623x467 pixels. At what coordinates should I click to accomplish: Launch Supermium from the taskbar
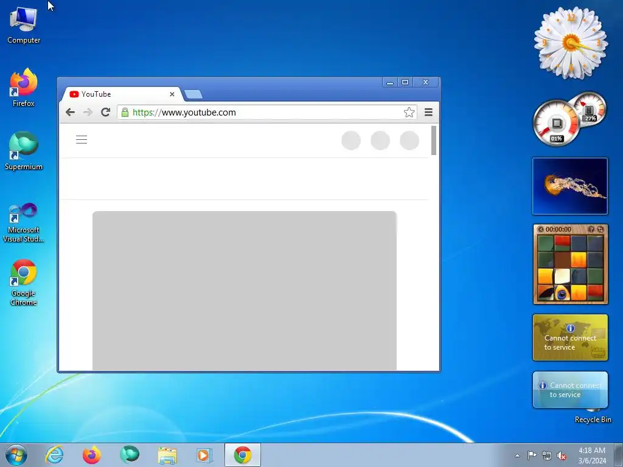[130, 455]
